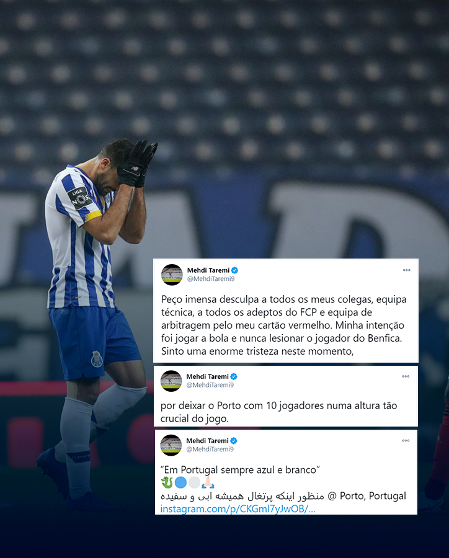Viewport: 449px width, 558px height.
Task: Click the verified badge in second tweet
Action: pyautogui.click(x=234, y=376)
